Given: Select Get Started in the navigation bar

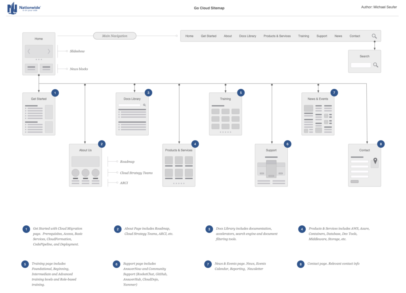Looking at the screenshot, I should tap(209, 36).
